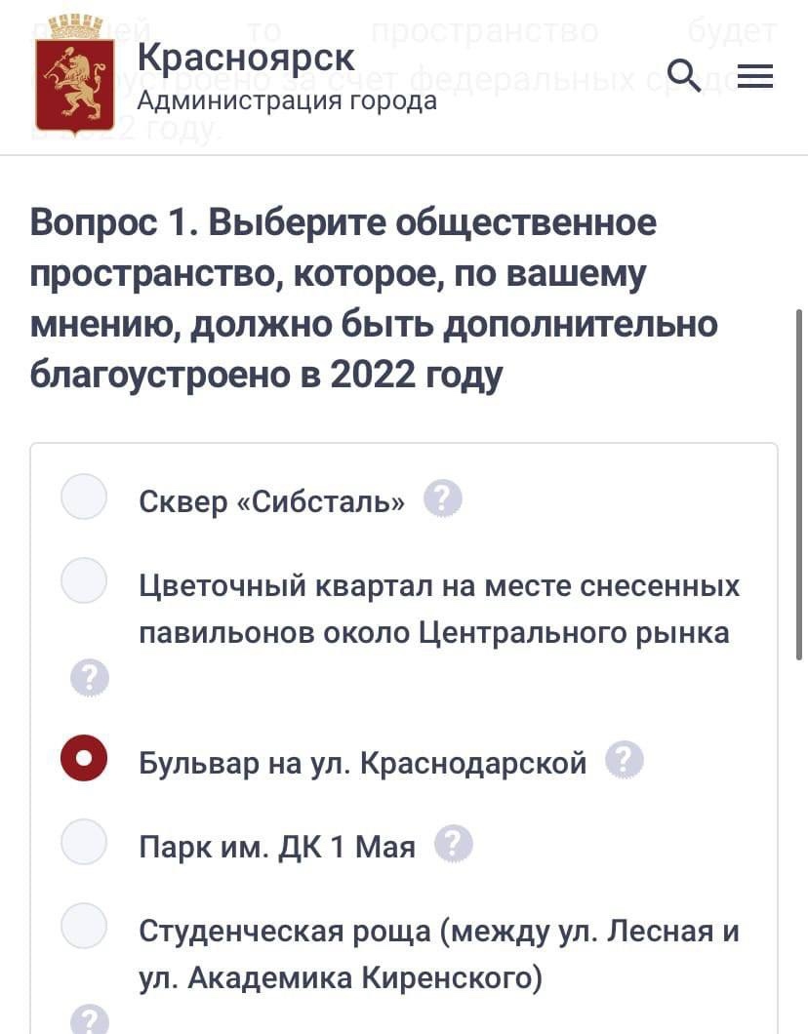Choose the Цветочный квартал radio button

[x=84, y=582]
